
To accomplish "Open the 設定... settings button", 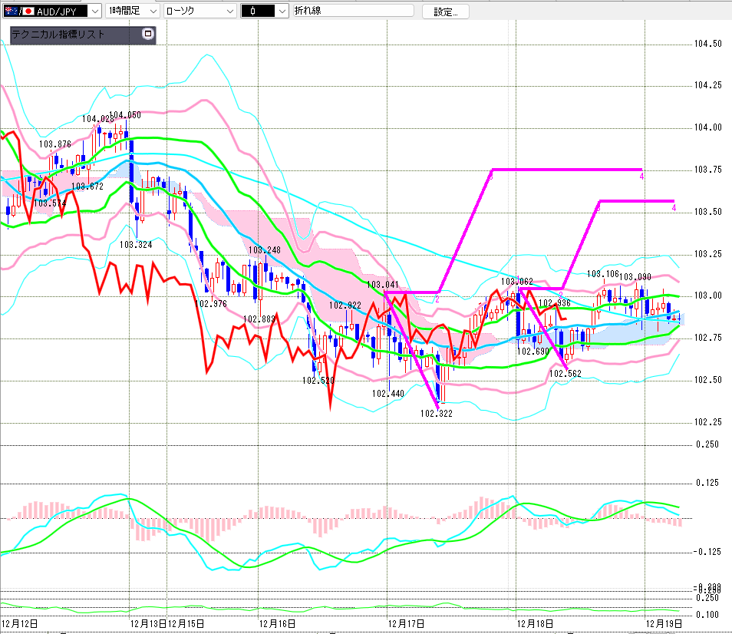I will [x=450, y=12].
